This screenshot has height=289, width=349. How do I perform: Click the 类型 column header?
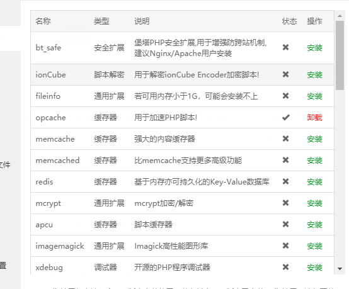pos(101,21)
